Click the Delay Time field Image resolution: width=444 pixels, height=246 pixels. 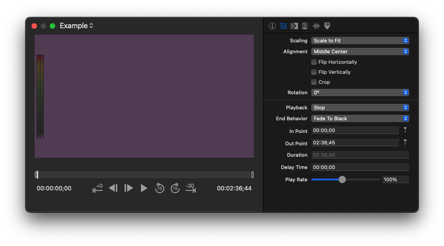coord(360,167)
